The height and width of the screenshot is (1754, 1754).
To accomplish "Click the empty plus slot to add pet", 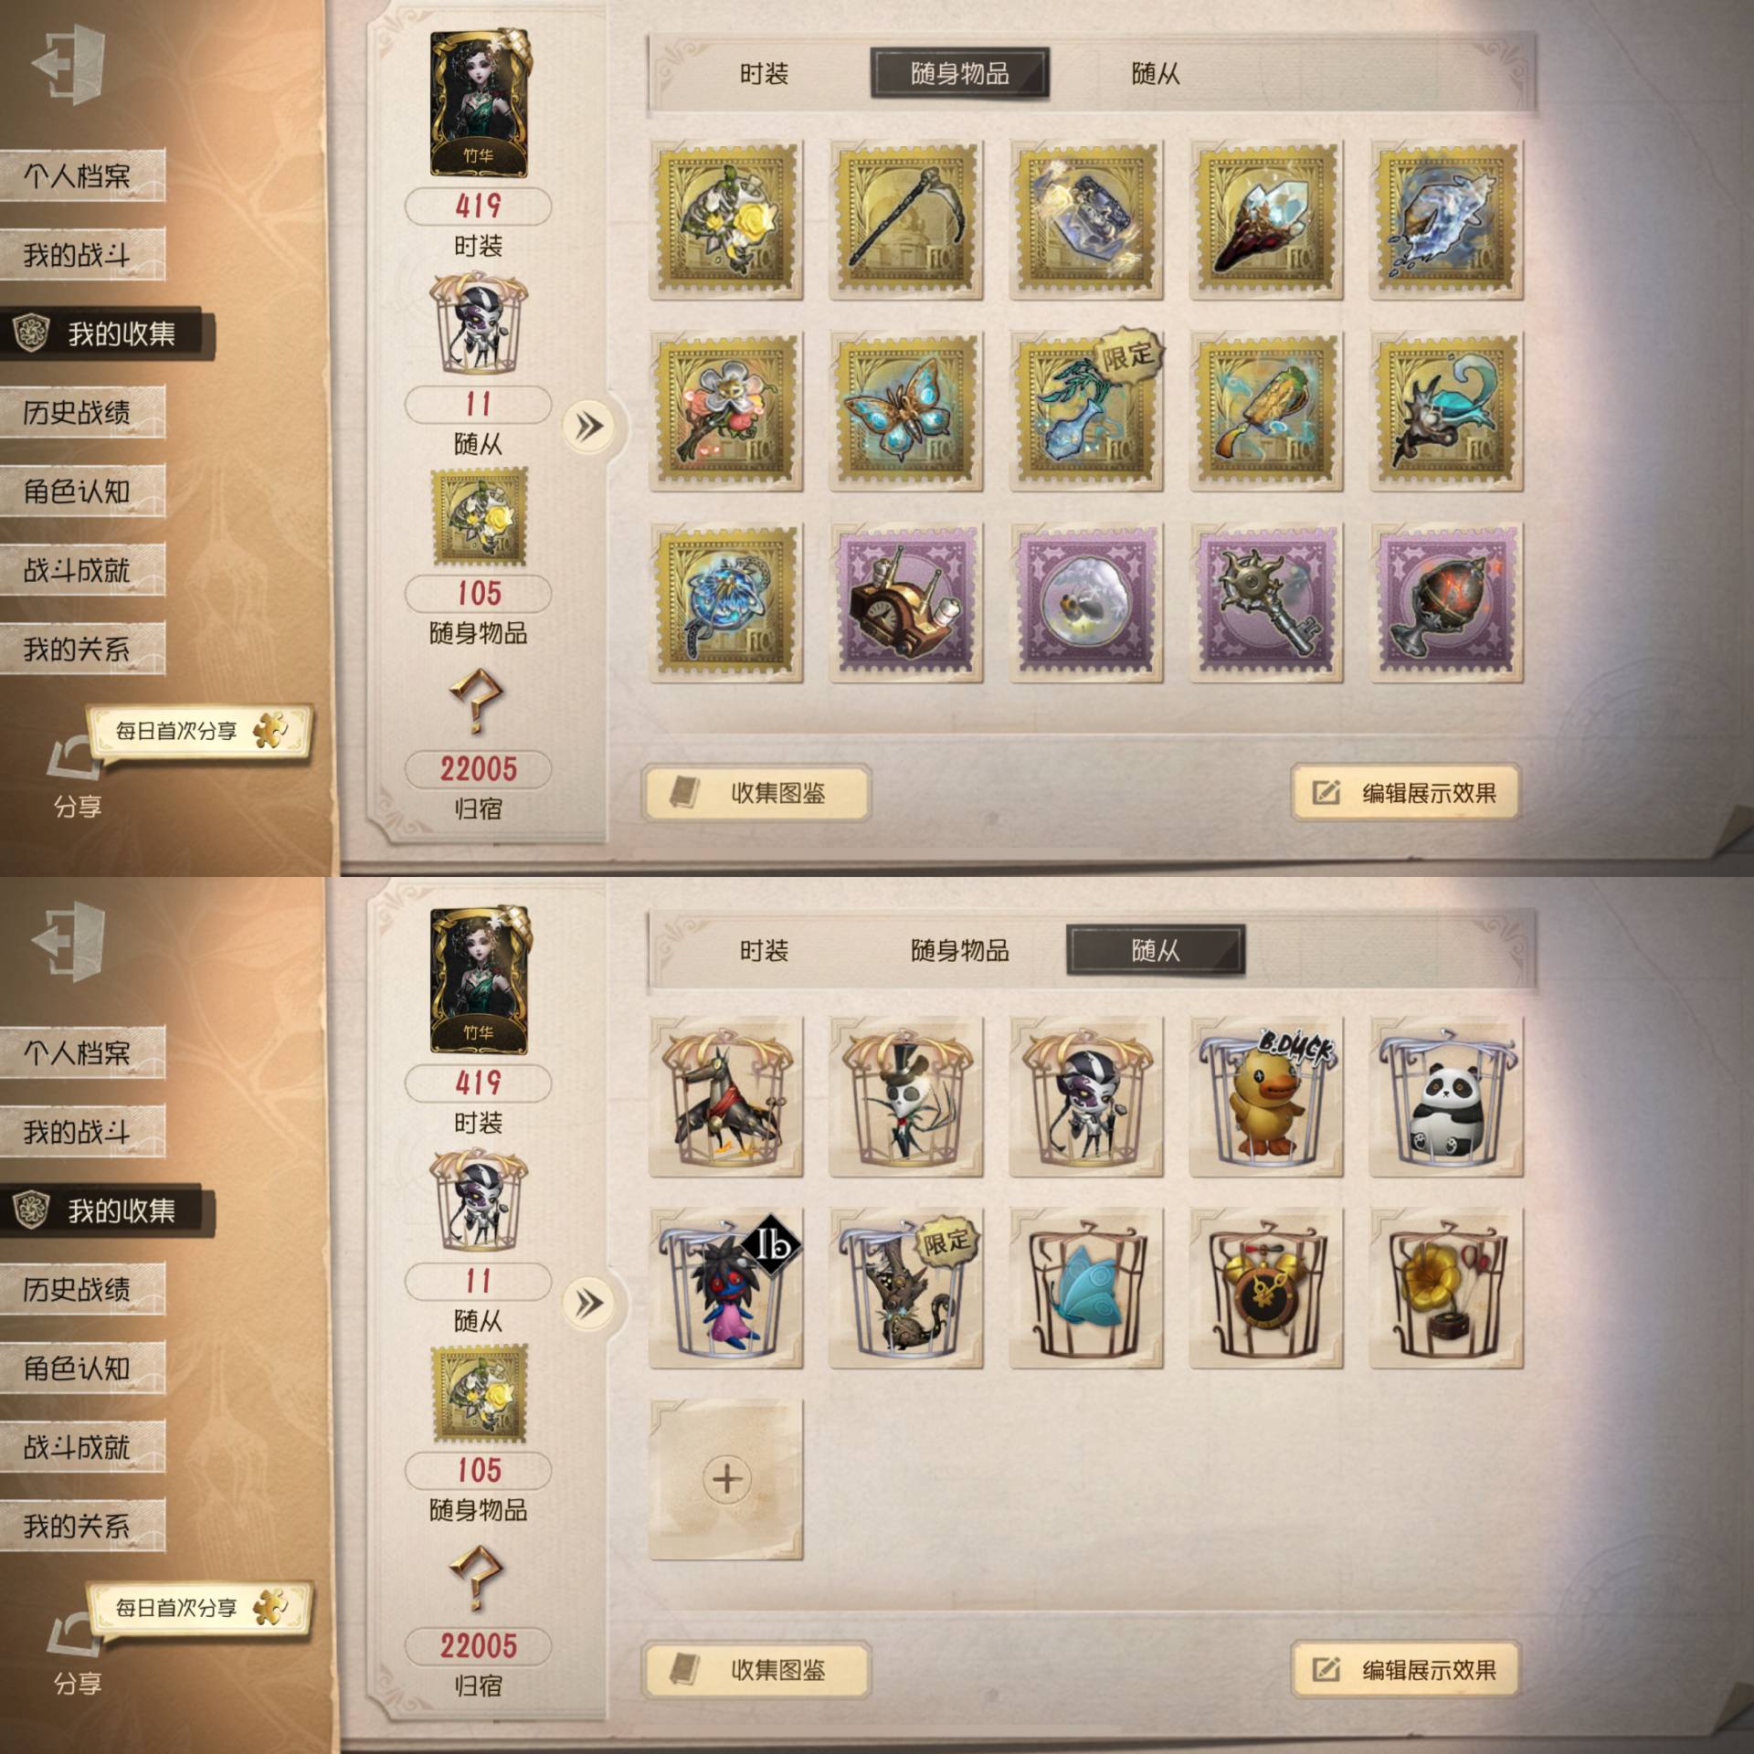I will coord(726,1479).
